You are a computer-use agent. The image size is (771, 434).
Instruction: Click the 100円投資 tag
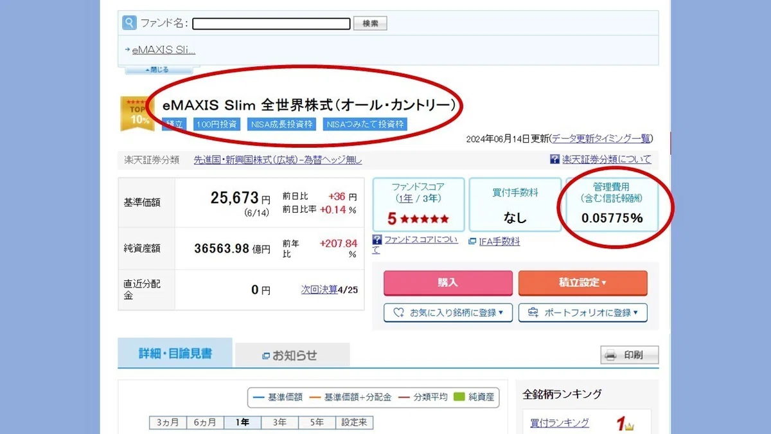217,124
